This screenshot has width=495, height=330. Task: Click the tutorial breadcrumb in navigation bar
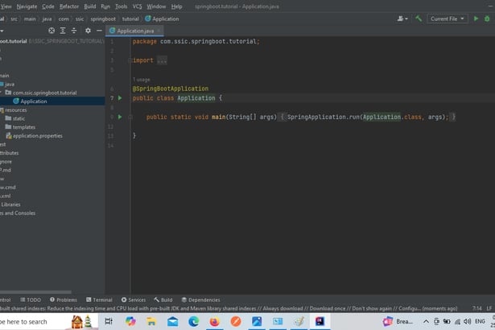[130, 19]
